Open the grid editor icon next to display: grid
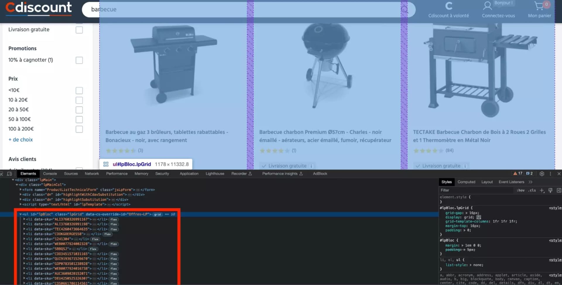Screen dimensions: 562x285 479,217
